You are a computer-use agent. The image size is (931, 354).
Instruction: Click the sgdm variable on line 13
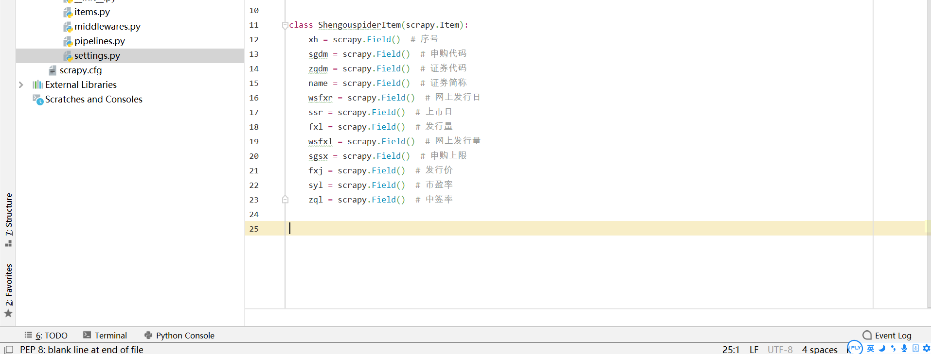click(x=318, y=54)
